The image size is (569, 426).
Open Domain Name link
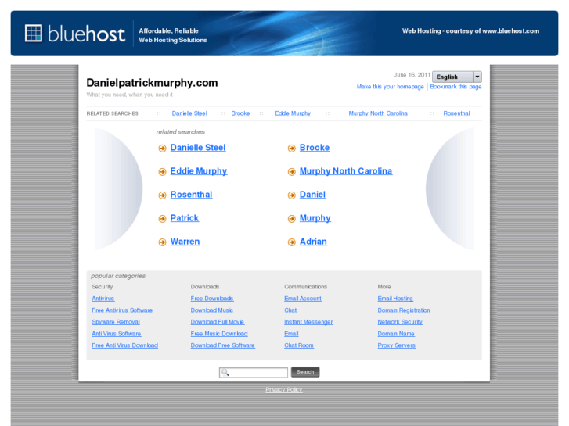point(396,334)
